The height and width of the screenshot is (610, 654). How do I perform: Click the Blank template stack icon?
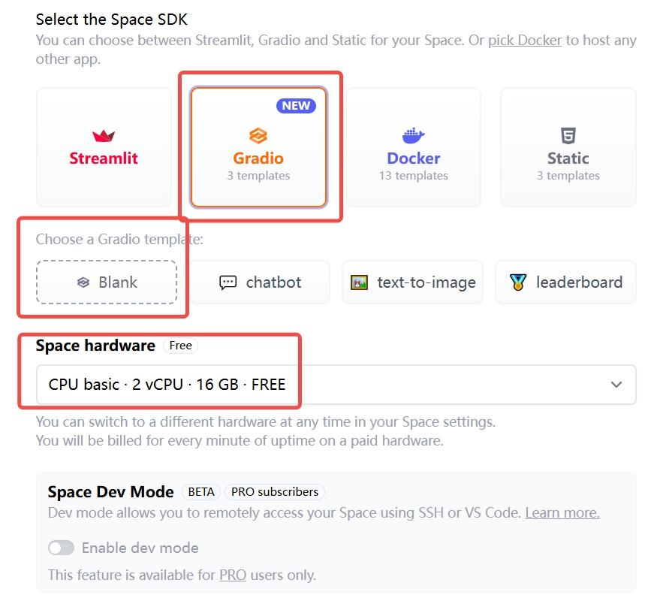[83, 282]
